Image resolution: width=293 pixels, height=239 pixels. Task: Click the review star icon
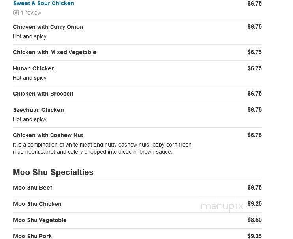[16, 13]
